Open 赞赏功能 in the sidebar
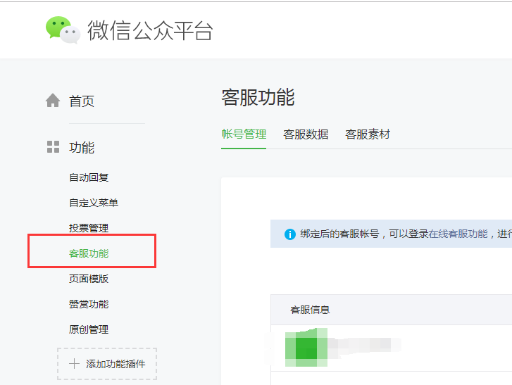The height and width of the screenshot is (385, 512). pos(89,304)
